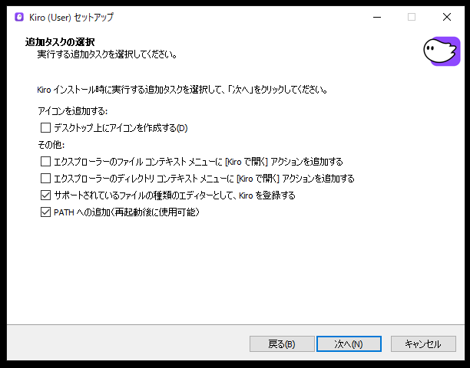
Task: Check the Explorer file context menu option
Action: (x=45, y=162)
